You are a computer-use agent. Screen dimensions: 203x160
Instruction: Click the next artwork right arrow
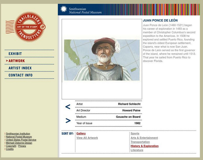(x=68, y=121)
